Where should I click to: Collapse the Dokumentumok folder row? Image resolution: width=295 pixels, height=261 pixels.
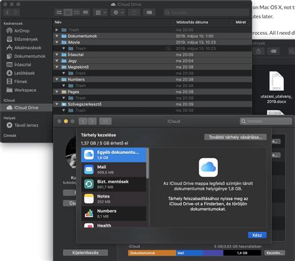[57, 36]
